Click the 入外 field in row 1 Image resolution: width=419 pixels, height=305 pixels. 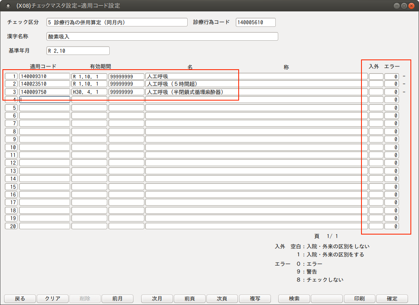(x=376, y=76)
